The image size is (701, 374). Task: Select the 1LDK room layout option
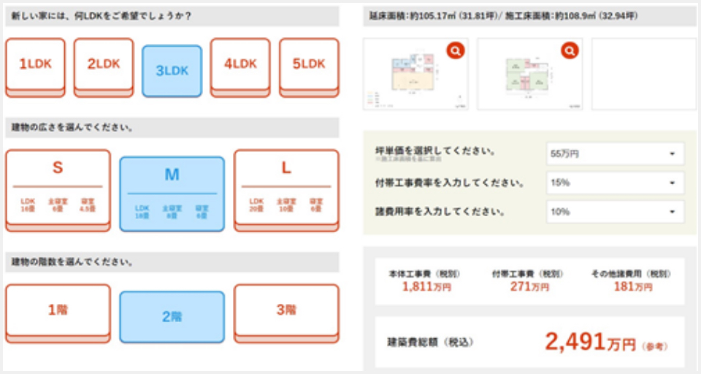pyautogui.click(x=35, y=64)
